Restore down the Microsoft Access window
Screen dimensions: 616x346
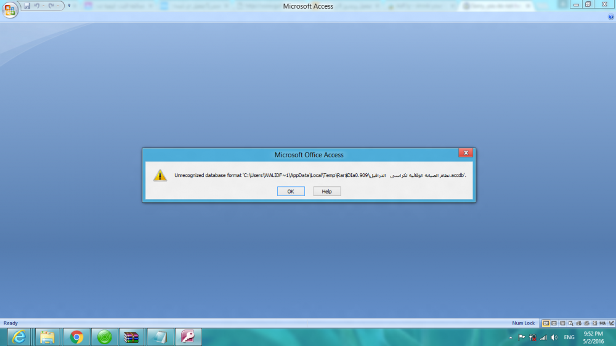[588, 4]
